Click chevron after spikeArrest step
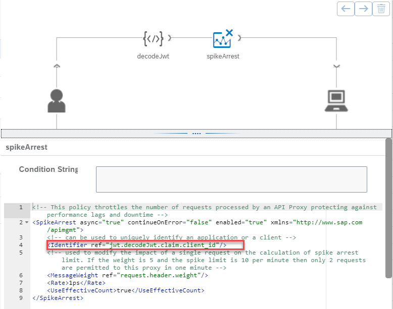The image size is (393, 309). (x=239, y=38)
